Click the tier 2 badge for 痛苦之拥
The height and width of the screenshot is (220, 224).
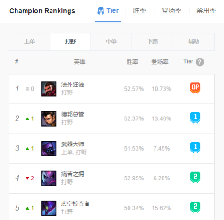coord(195,177)
